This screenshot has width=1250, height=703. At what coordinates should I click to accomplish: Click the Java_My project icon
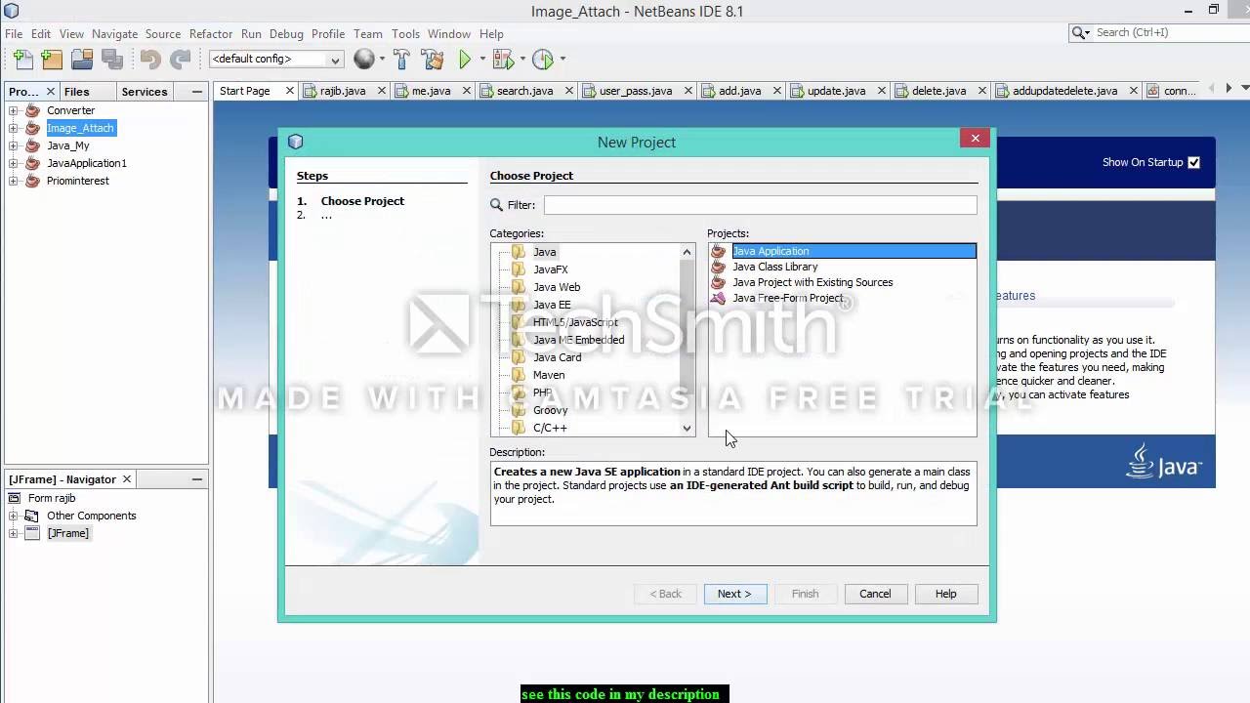click(32, 145)
